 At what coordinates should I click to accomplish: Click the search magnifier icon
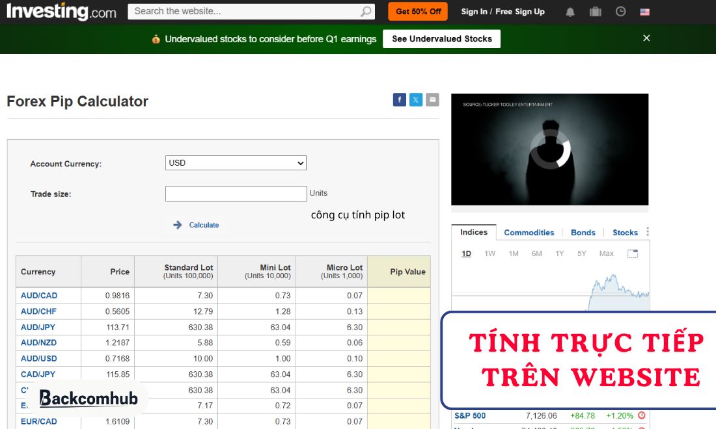[366, 12]
